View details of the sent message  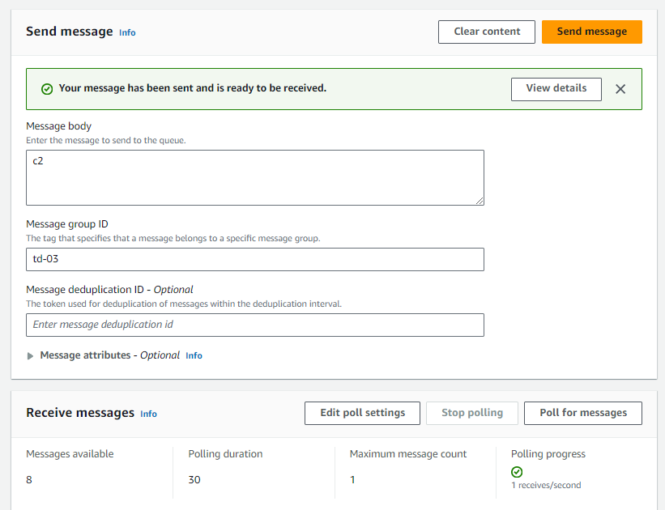click(x=556, y=89)
